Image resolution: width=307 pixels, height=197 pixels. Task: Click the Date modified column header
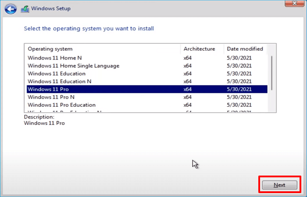[245, 49]
